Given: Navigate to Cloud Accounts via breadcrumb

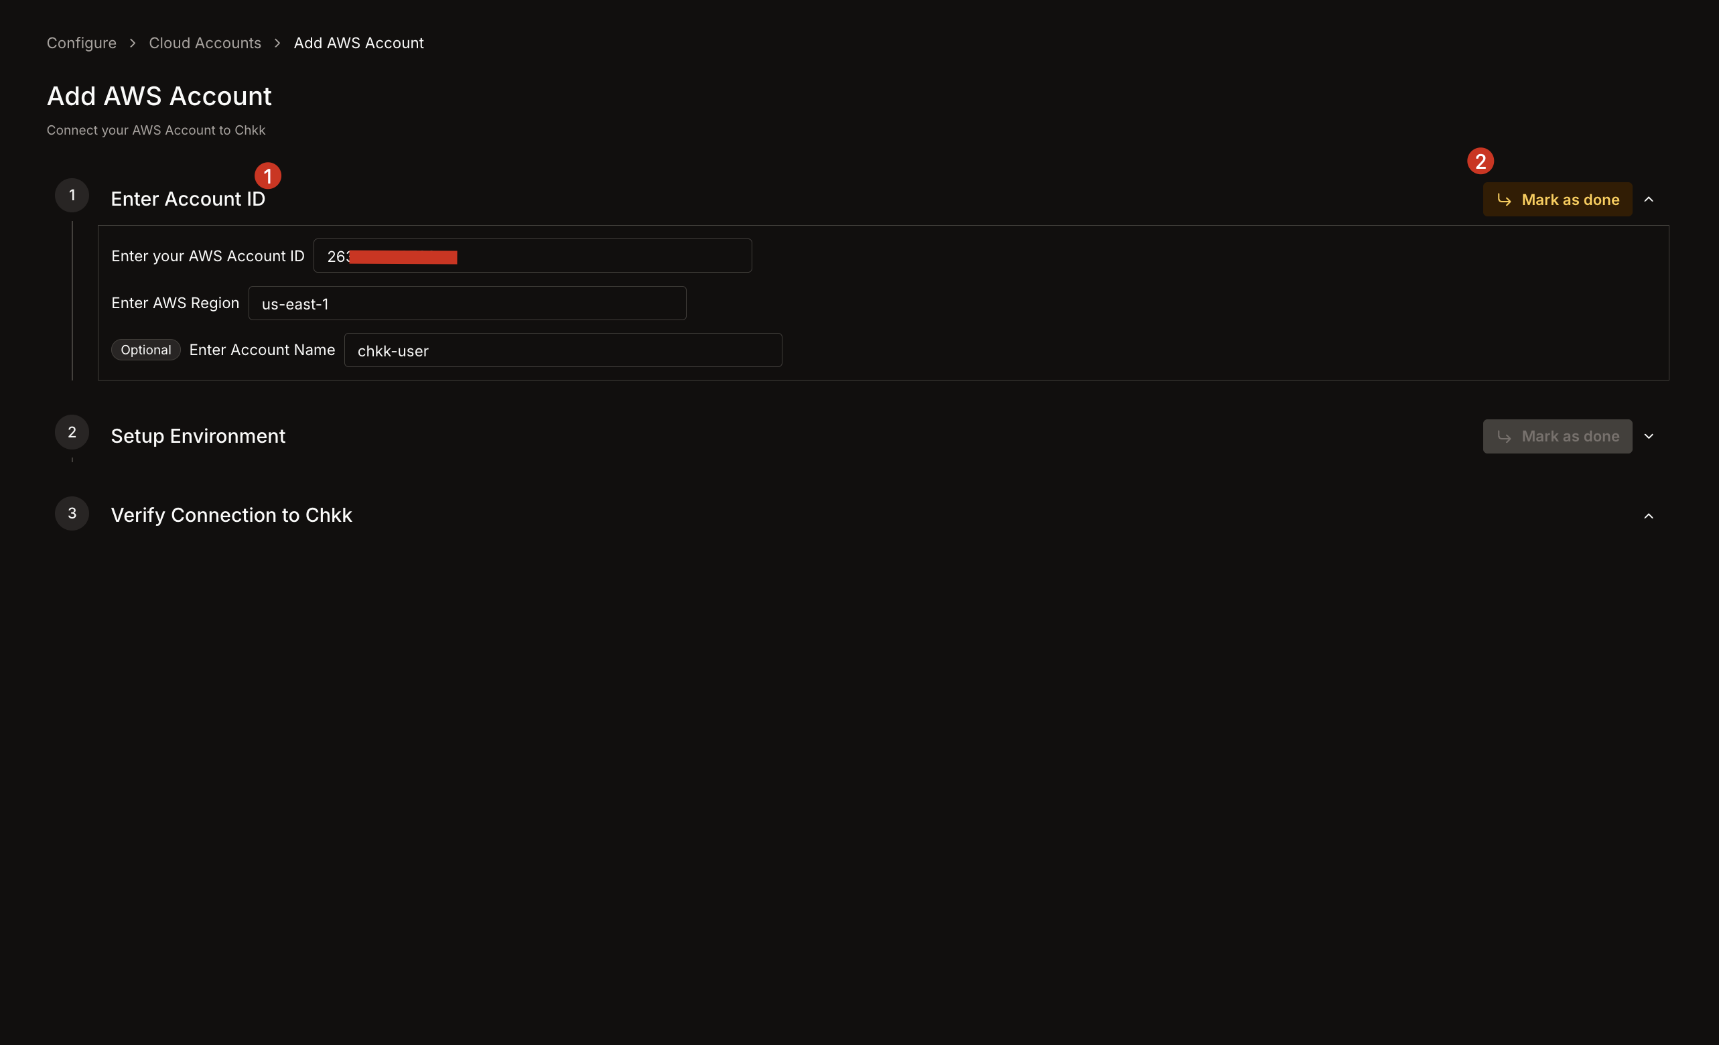Looking at the screenshot, I should click(204, 43).
